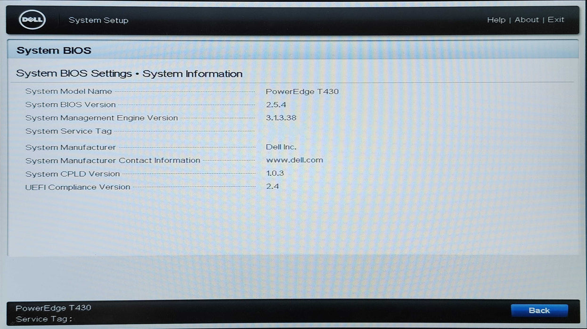This screenshot has height=329, width=587.
Task: Select the System Manufacturer label
Action: [x=70, y=148]
